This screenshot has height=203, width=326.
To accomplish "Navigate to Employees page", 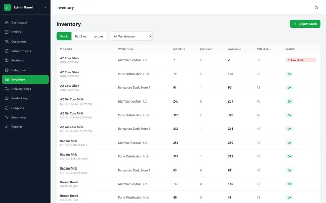I will pyautogui.click(x=25, y=117).
